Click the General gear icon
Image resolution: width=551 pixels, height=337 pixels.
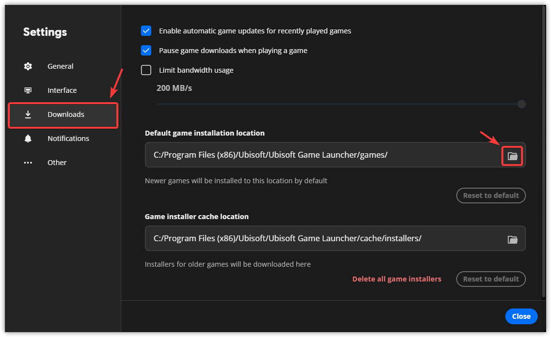[x=28, y=66]
